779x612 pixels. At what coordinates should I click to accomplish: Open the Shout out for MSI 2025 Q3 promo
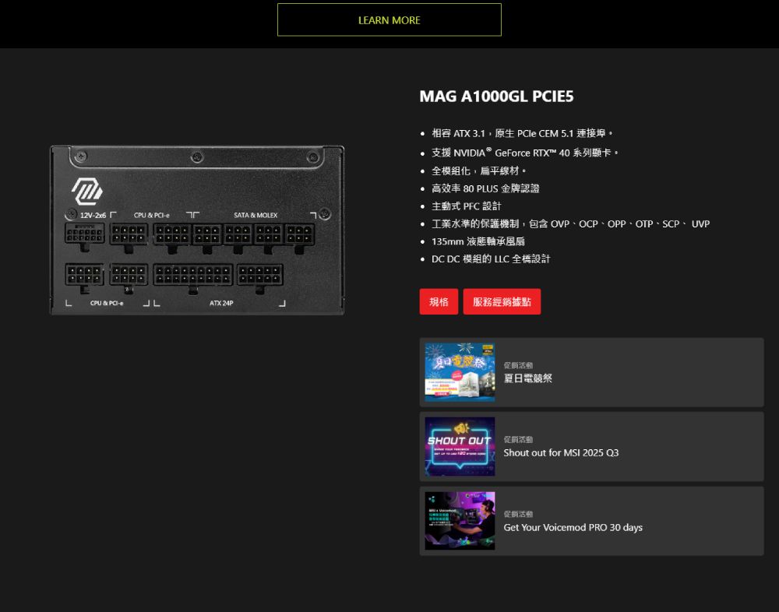tap(590, 448)
